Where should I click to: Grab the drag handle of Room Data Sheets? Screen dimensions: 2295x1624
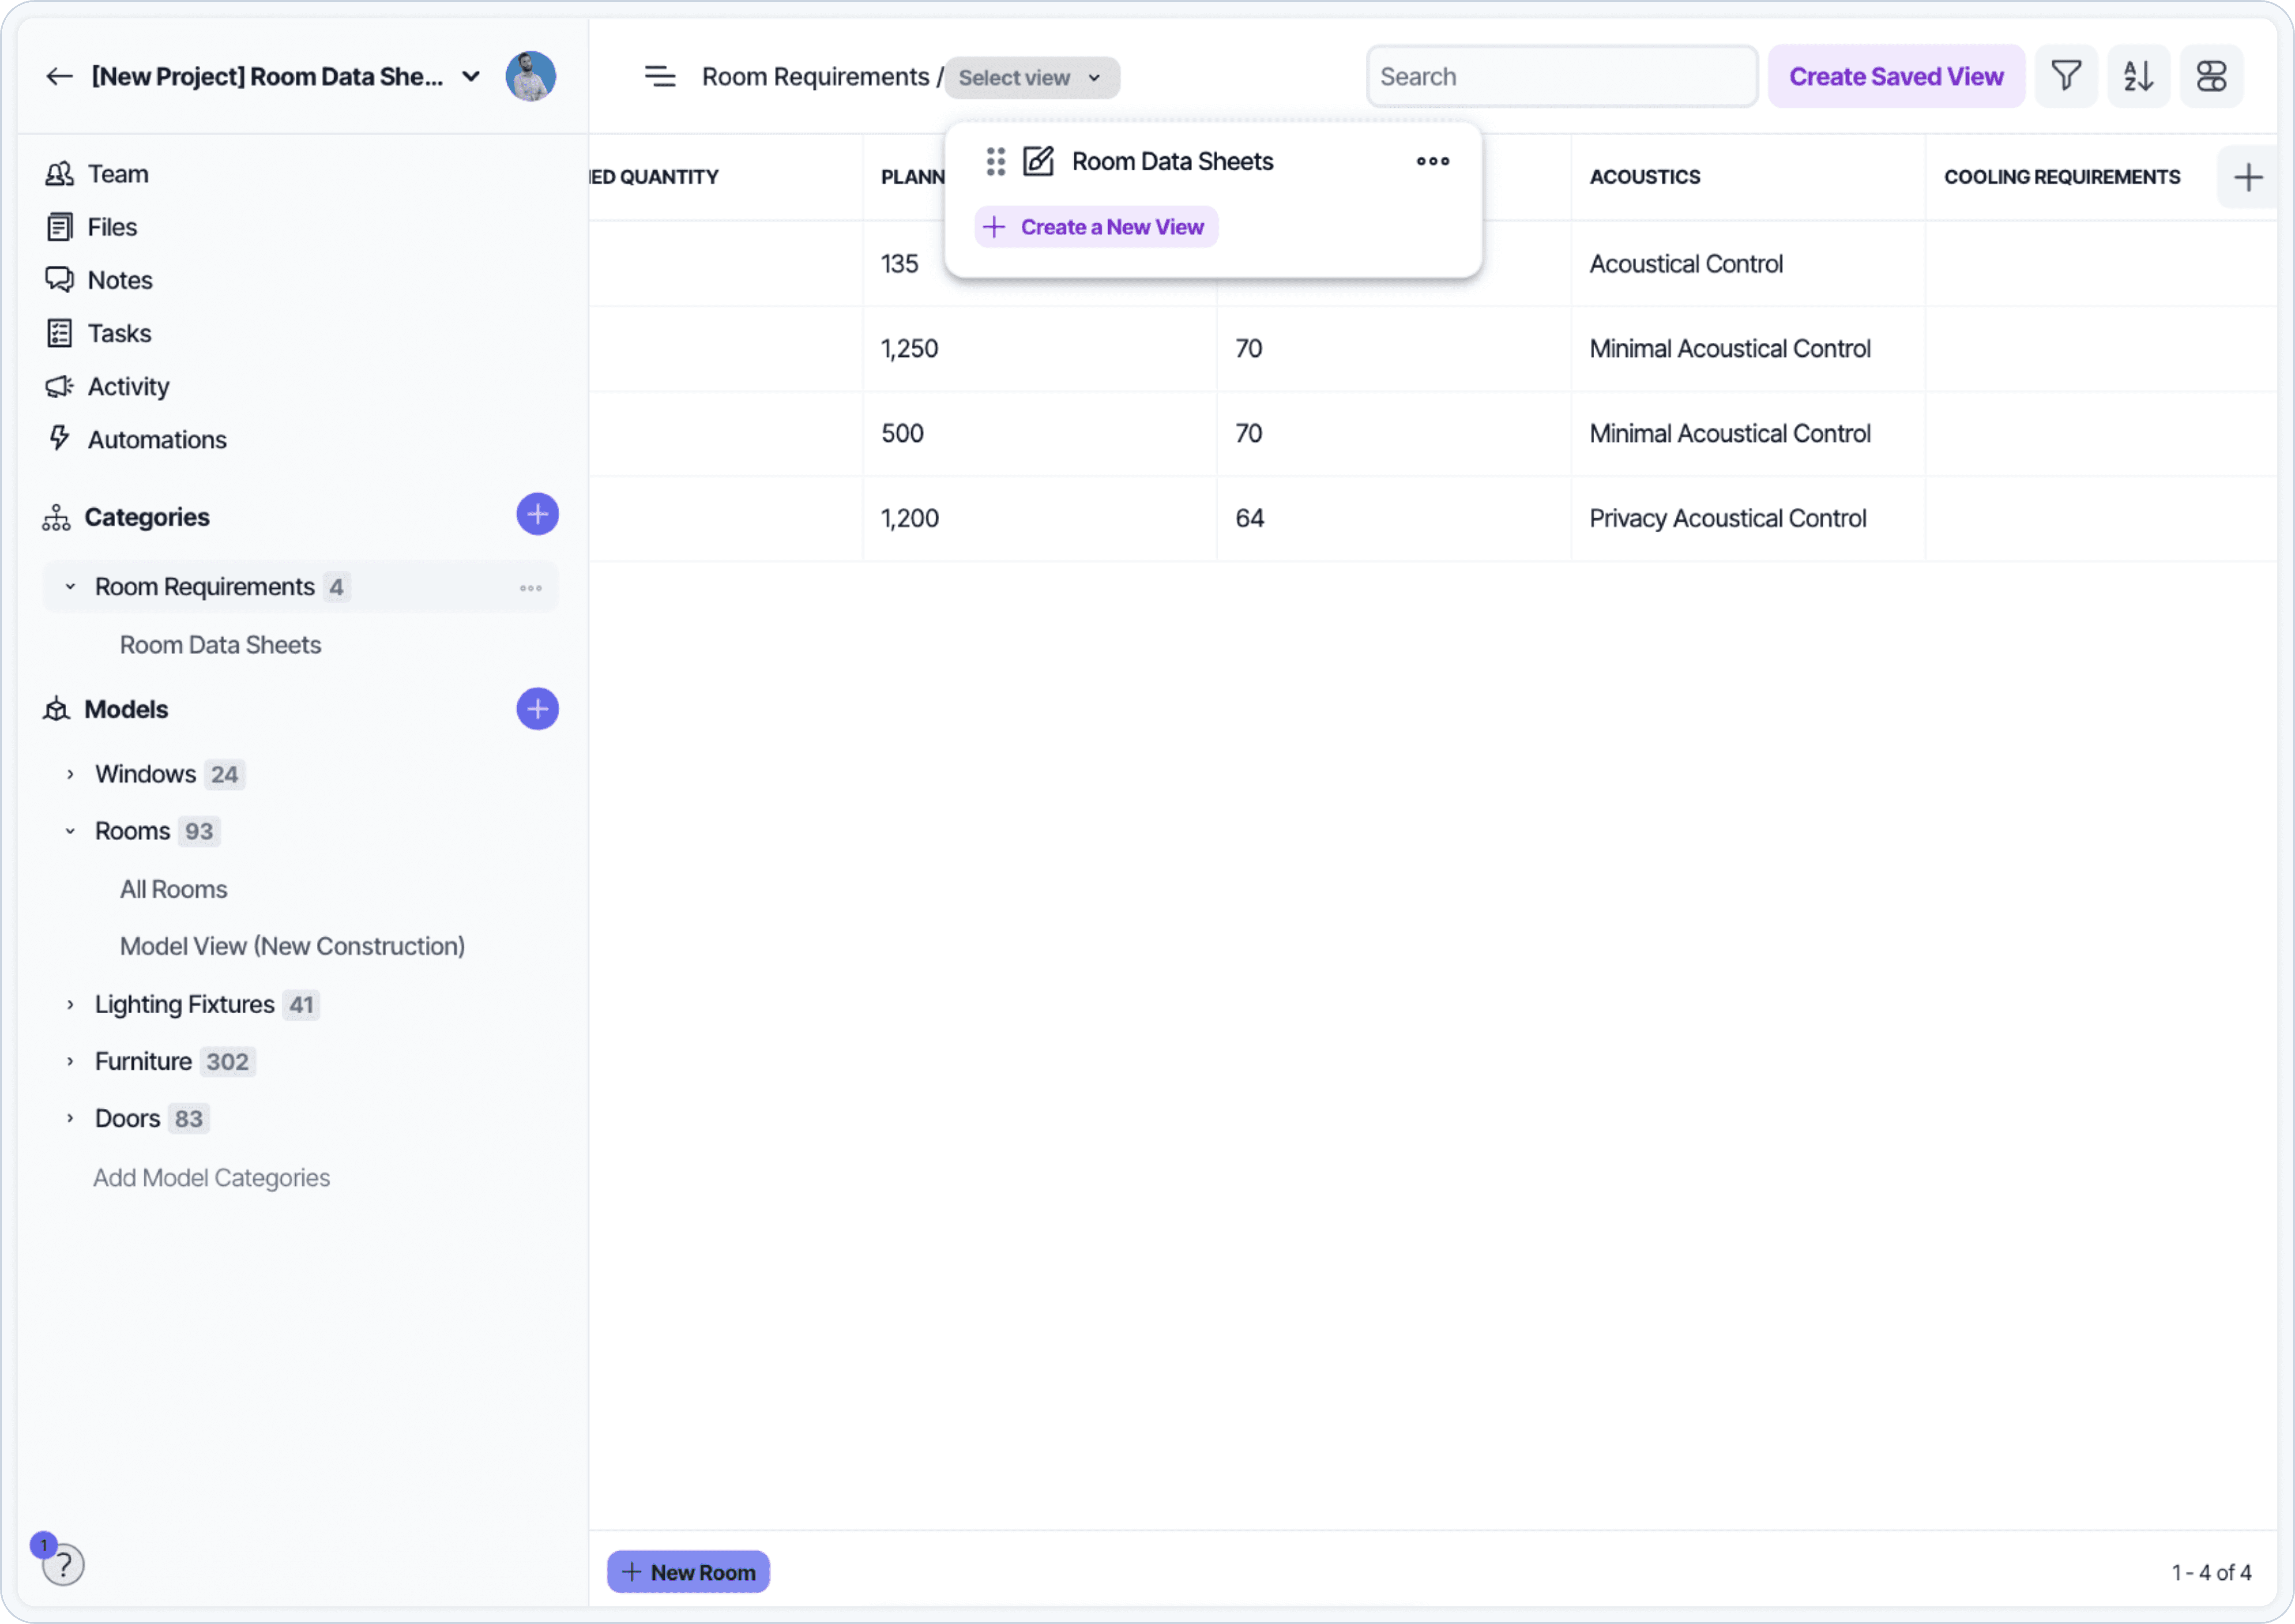click(995, 161)
